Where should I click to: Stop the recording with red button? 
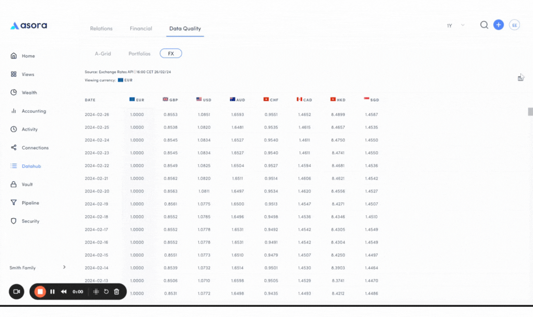[40, 292]
